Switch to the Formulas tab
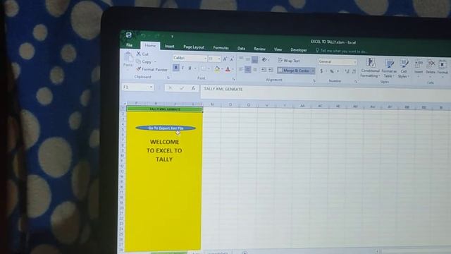The height and width of the screenshot is (254, 451). coord(221,48)
